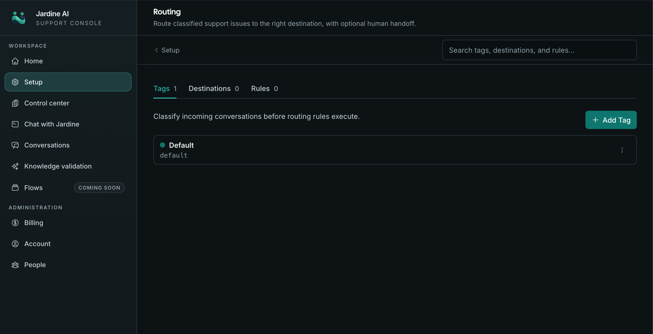The width and height of the screenshot is (653, 334).
Task: Open the Default tag options menu
Action: point(622,150)
